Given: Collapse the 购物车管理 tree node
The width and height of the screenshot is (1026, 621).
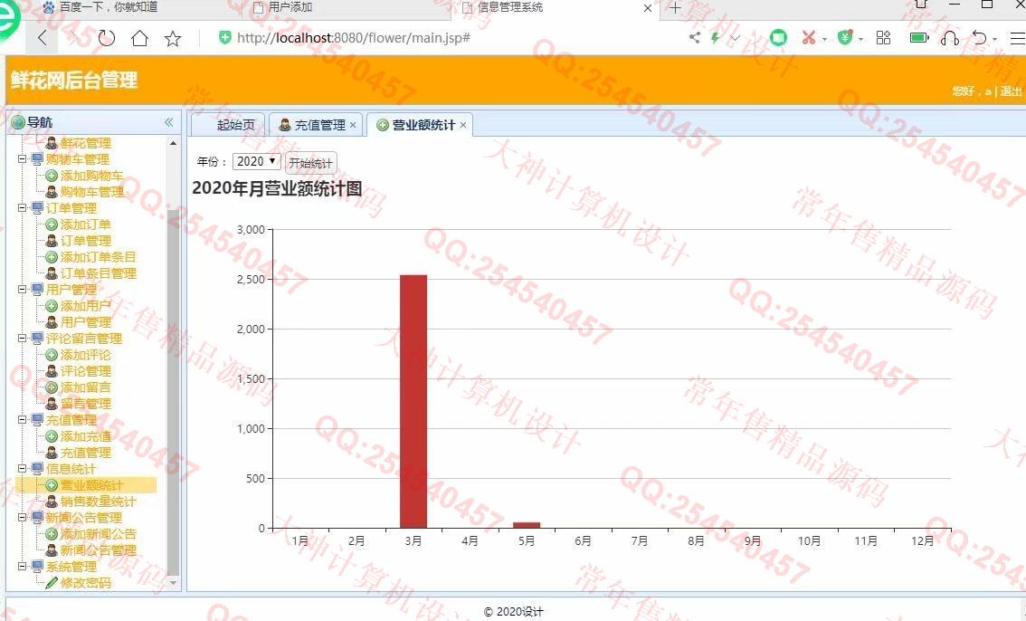Looking at the screenshot, I should 23,159.
